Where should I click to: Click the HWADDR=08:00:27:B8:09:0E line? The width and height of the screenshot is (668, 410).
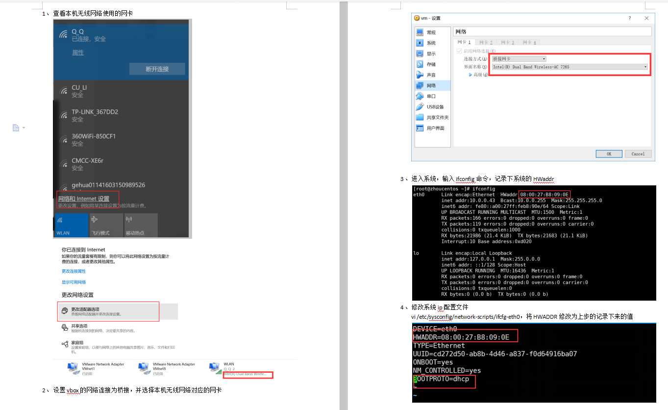pos(461,337)
